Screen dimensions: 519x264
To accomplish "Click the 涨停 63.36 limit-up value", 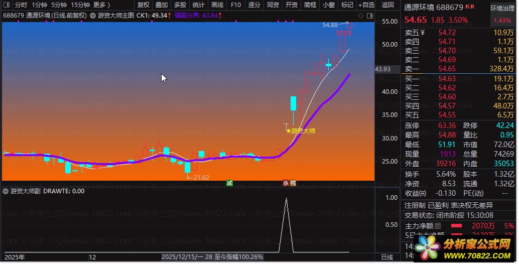I will (447, 125).
